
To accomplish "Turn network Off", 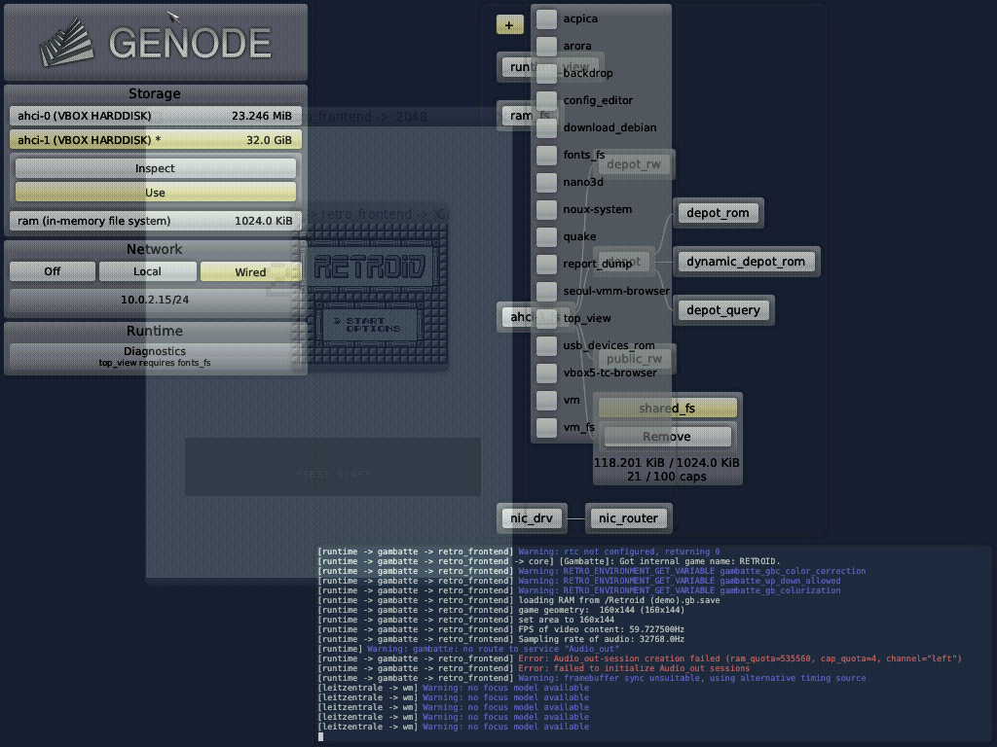I will 53,272.
